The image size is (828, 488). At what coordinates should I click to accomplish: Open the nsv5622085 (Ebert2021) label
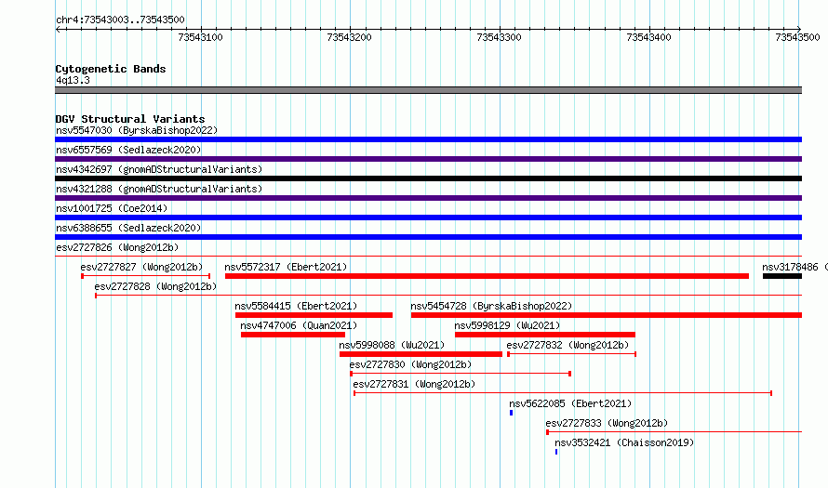[570, 403]
